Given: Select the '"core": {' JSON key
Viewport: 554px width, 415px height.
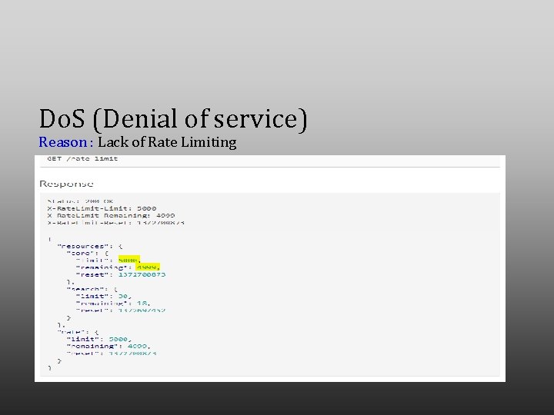Looking at the screenshot, I should (87, 253).
